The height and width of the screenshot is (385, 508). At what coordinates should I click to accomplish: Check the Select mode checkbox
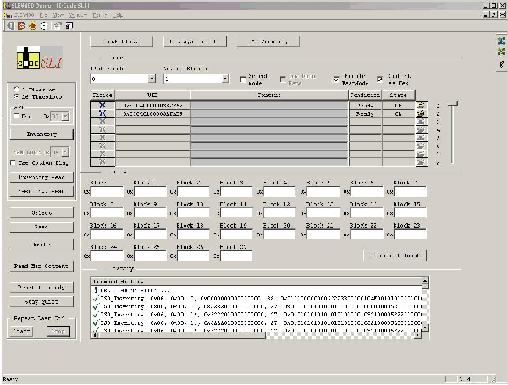click(x=242, y=79)
